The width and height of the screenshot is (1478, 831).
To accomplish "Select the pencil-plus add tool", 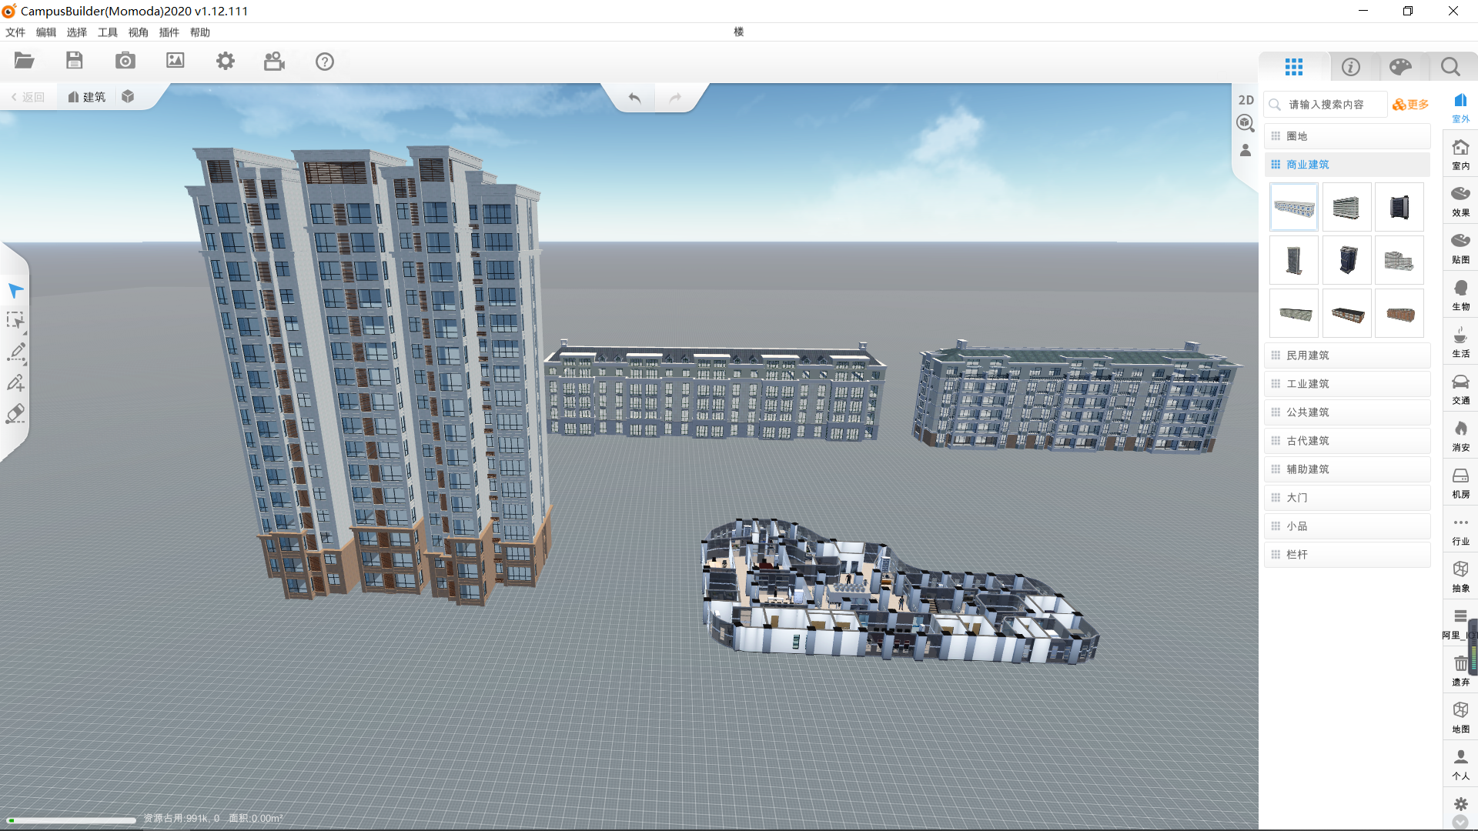I will pos(15,383).
